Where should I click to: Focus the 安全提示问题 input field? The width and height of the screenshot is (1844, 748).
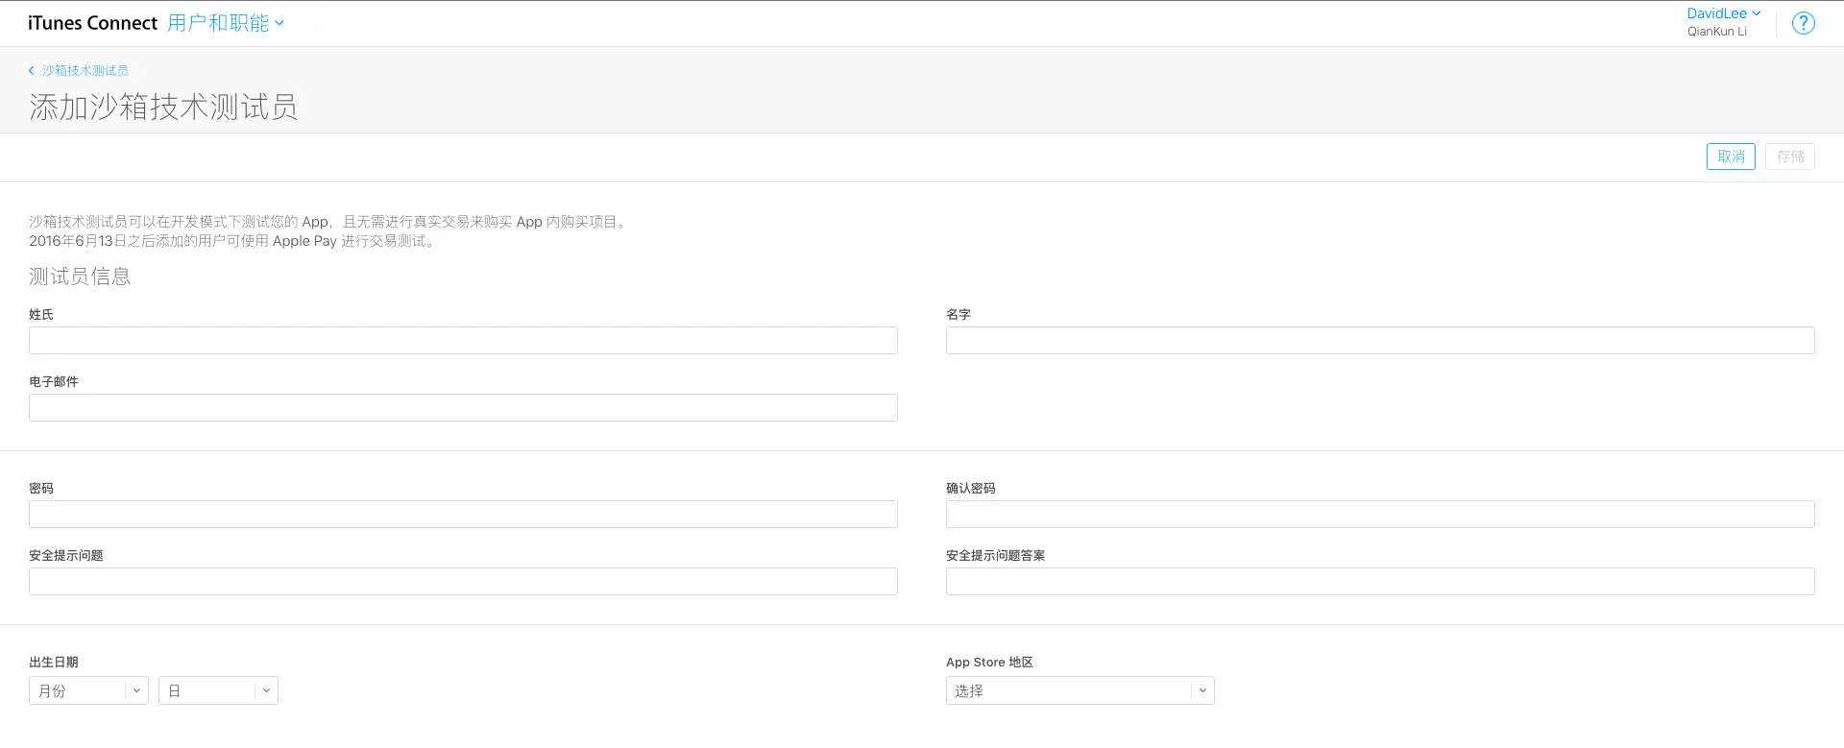pyautogui.click(x=463, y=581)
